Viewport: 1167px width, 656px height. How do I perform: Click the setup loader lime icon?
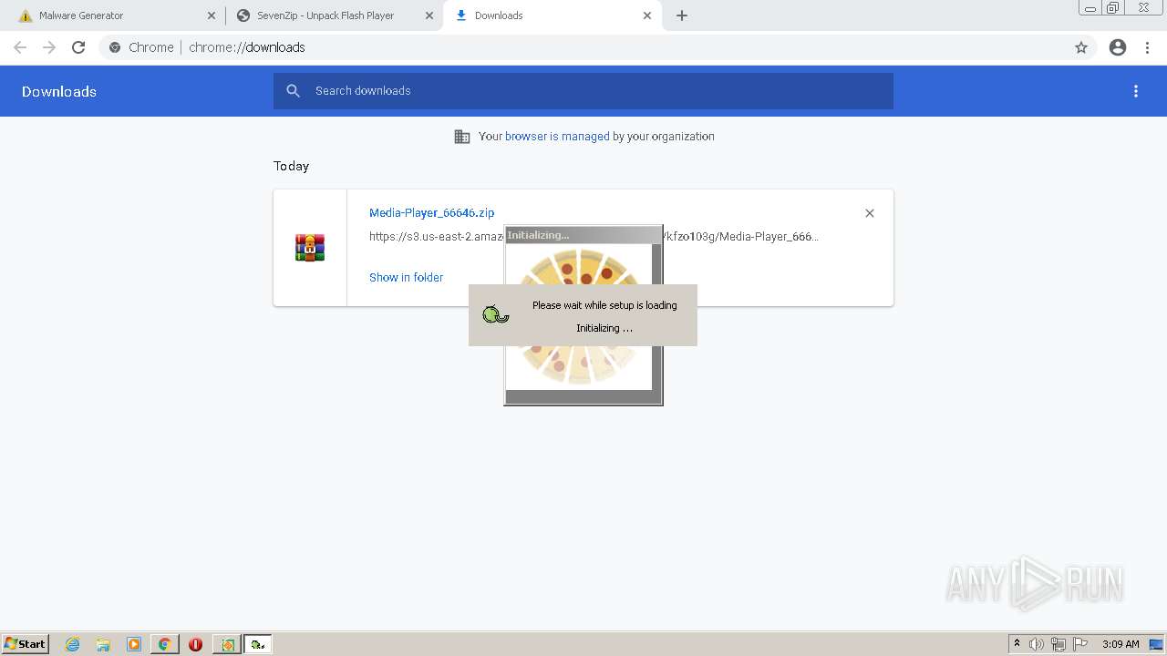[495, 314]
